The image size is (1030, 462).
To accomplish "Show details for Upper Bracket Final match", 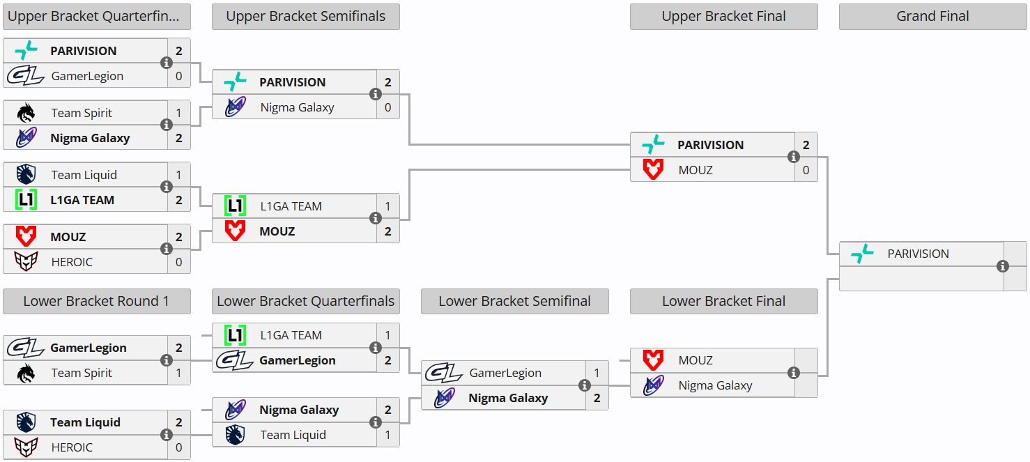I will (x=794, y=157).
